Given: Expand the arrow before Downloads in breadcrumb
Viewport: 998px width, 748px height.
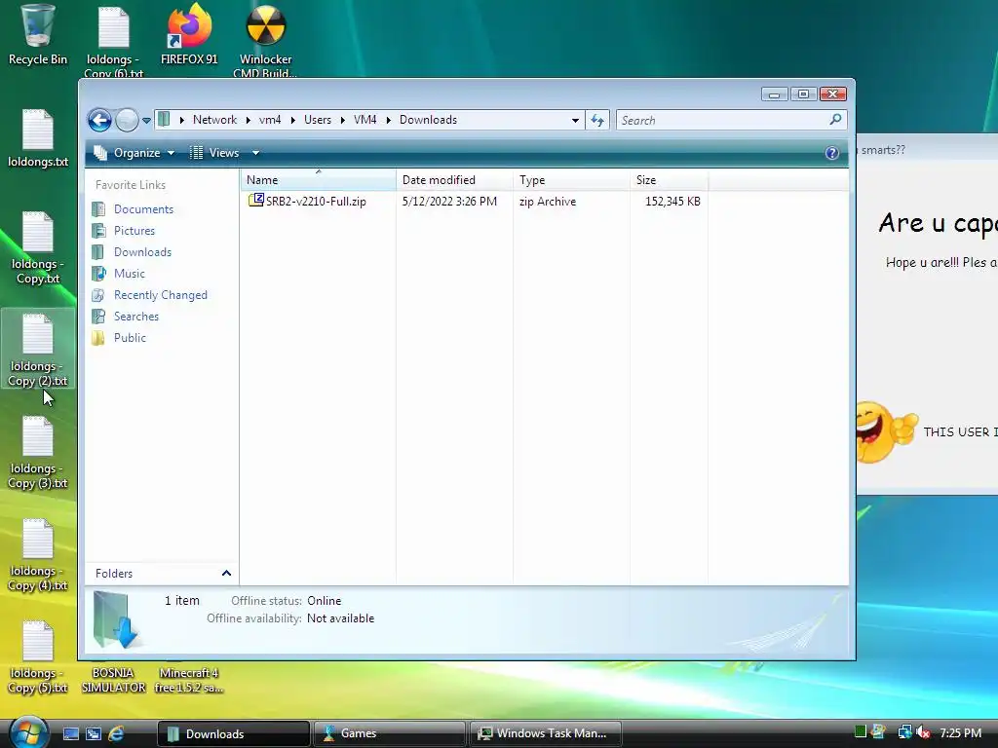Looking at the screenshot, I should [388, 120].
